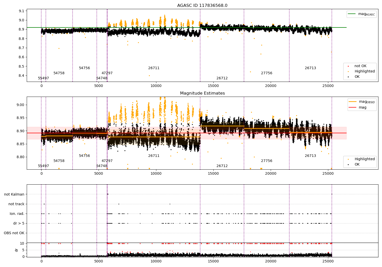Screen dimensions: 382x267
Task: Click the orange line sample beside mag OBSID
Action: (x=353, y=102)
